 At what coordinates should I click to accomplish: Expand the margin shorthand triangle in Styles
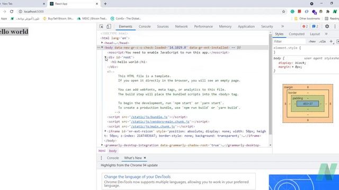tap(293, 67)
